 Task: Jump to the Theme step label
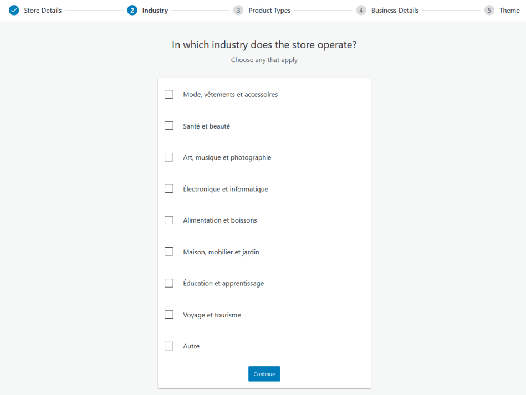[509, 11]
